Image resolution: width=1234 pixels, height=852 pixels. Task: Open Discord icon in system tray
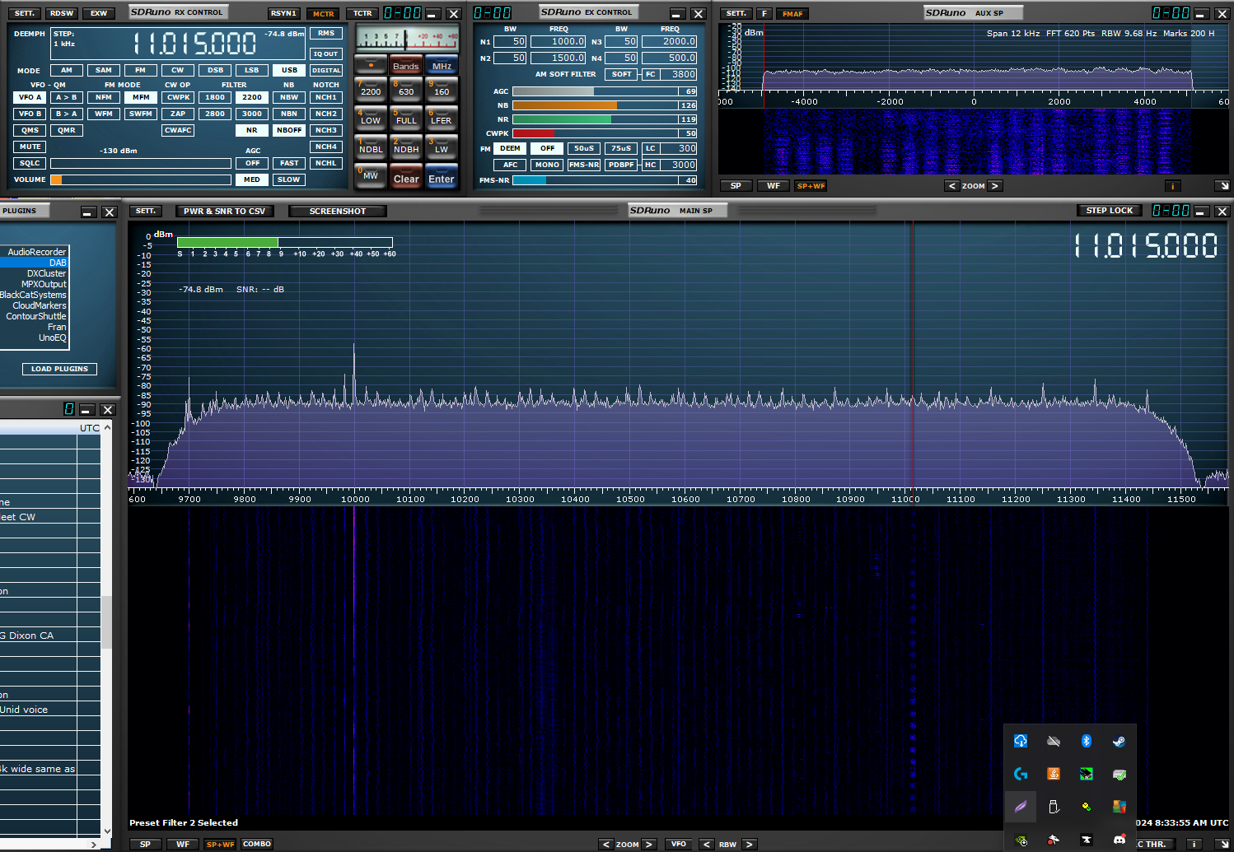1119,840
